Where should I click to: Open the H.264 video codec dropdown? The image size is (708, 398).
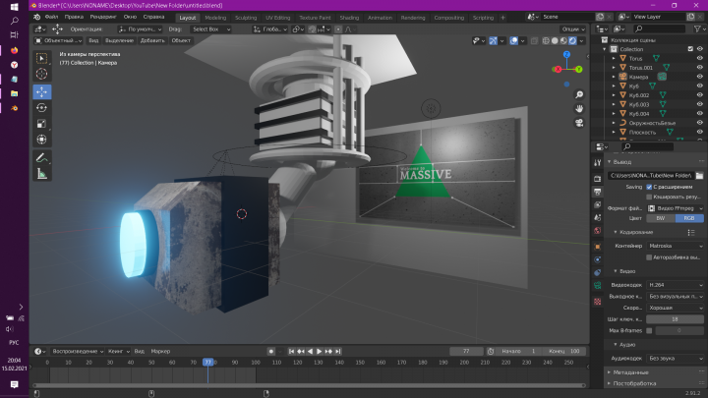click(675, 285)
